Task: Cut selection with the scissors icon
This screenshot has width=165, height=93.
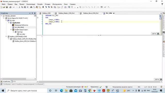Action: click(x=19, y=7)
